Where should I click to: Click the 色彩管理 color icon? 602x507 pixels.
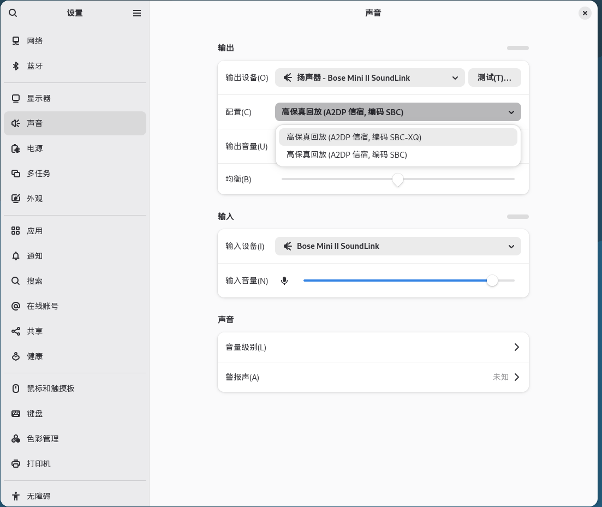16,439
